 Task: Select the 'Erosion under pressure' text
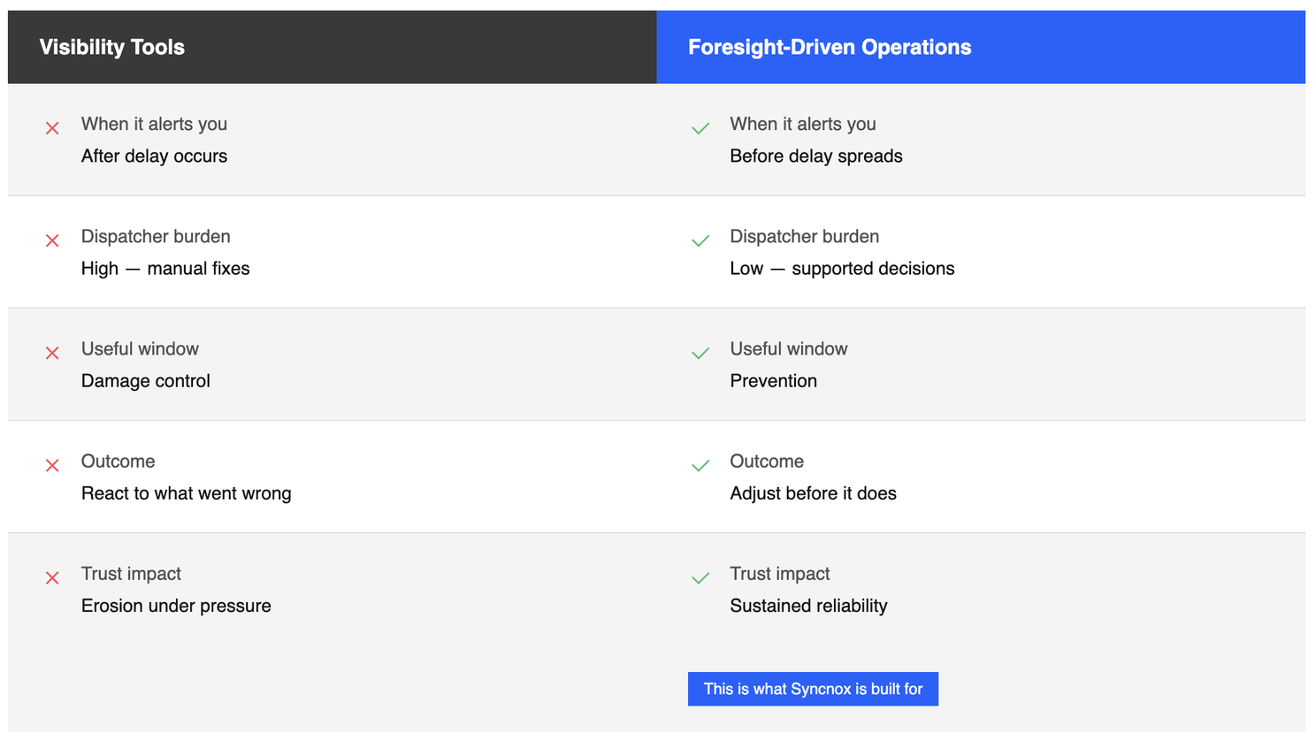176,606
